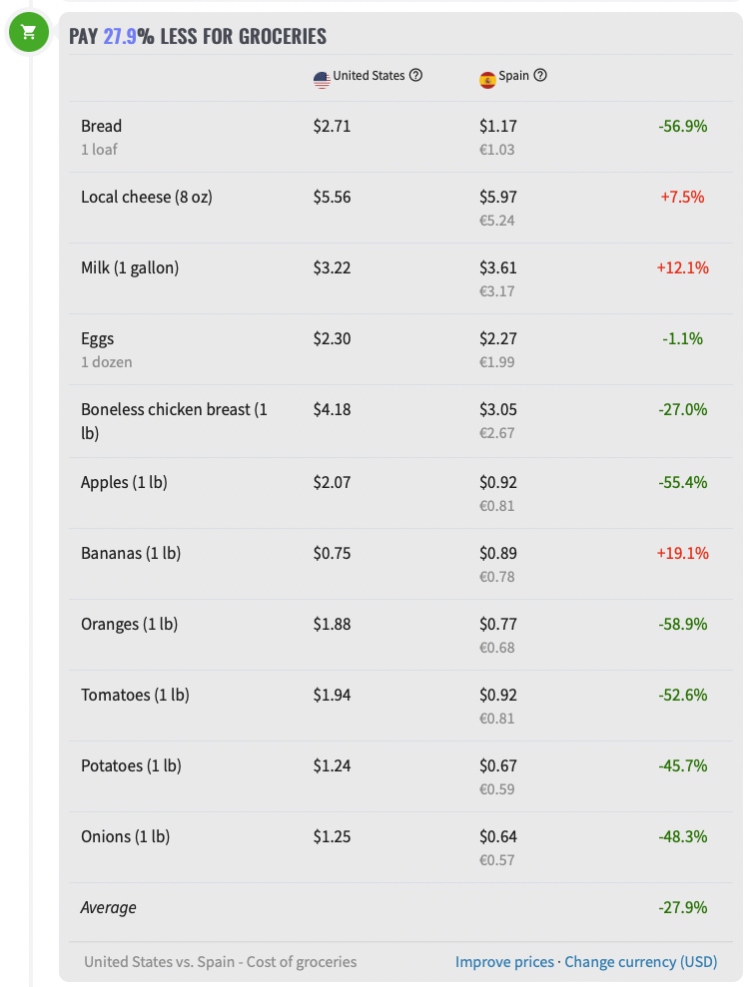Open the help icon beside United States

coord(416,76)
